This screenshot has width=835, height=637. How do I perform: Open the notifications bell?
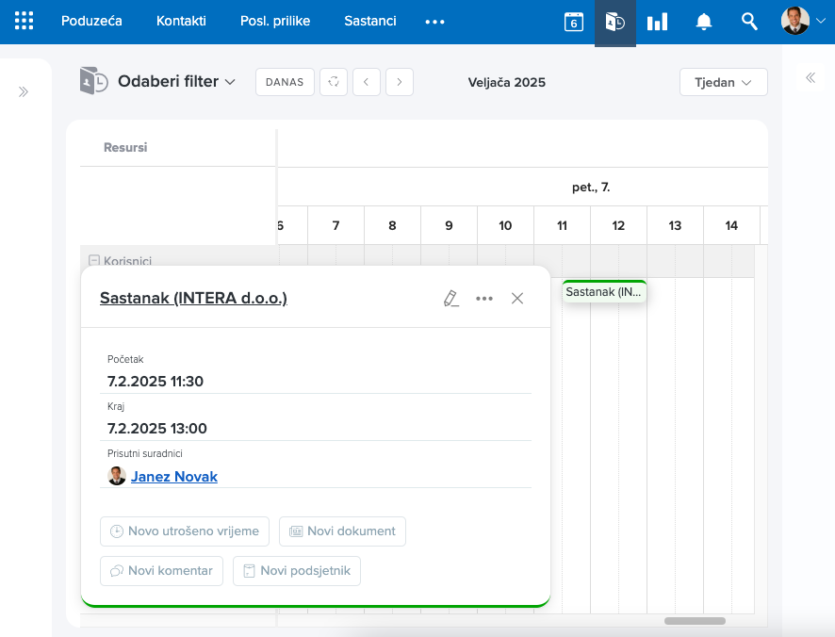703,22
